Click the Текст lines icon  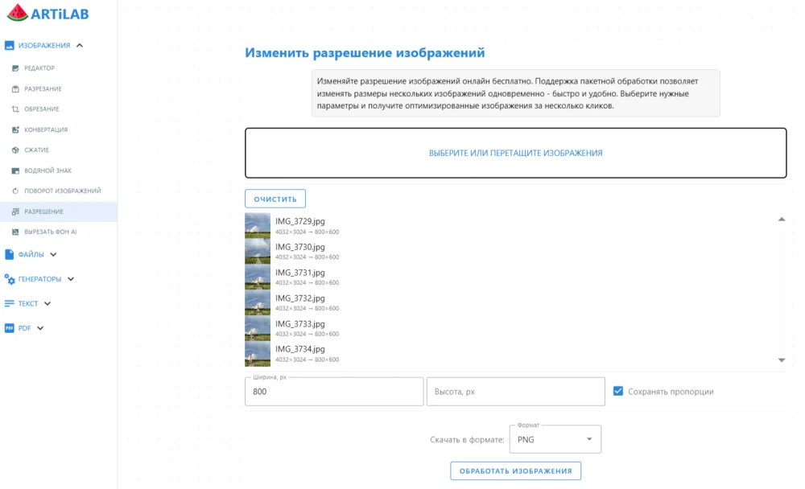(x=9, y=304)
